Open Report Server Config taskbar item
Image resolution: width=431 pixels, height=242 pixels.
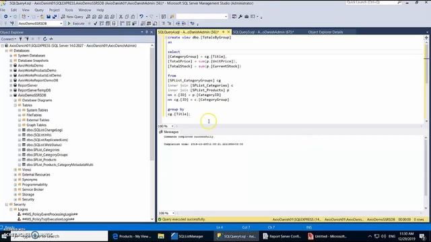(x=281, y=236)
